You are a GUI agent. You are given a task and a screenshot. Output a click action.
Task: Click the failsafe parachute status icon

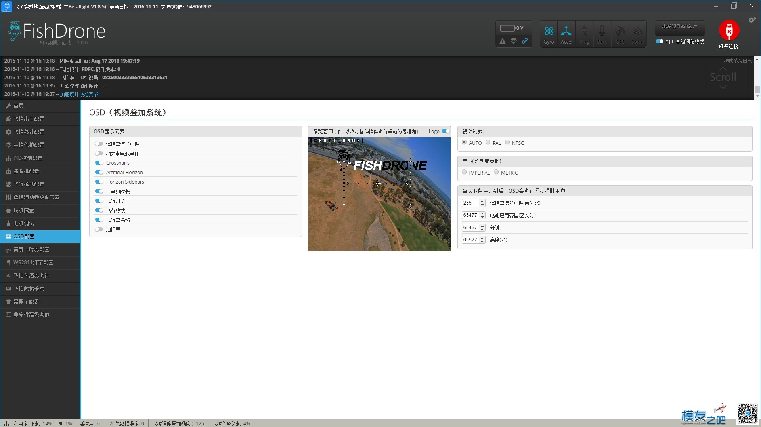coord(514,41)
